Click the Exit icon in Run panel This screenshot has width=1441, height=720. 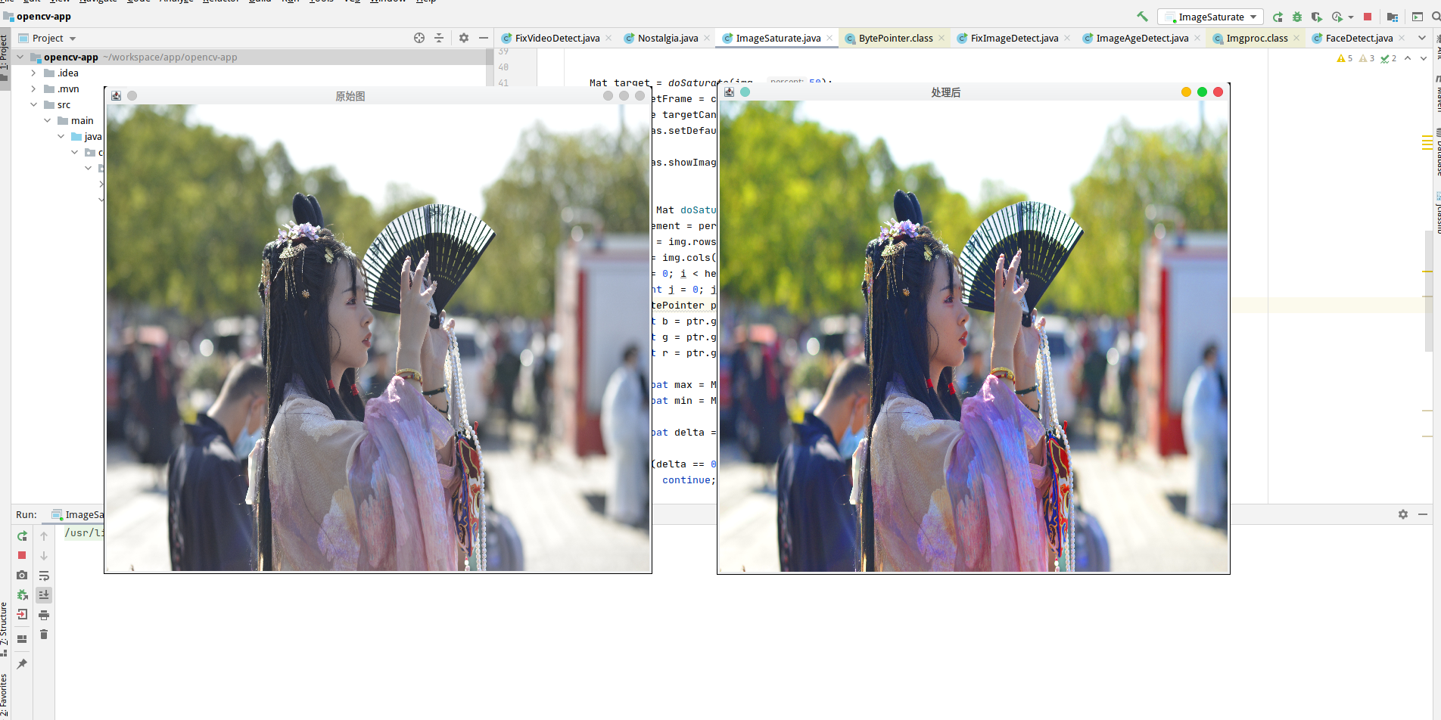(22, 614)
